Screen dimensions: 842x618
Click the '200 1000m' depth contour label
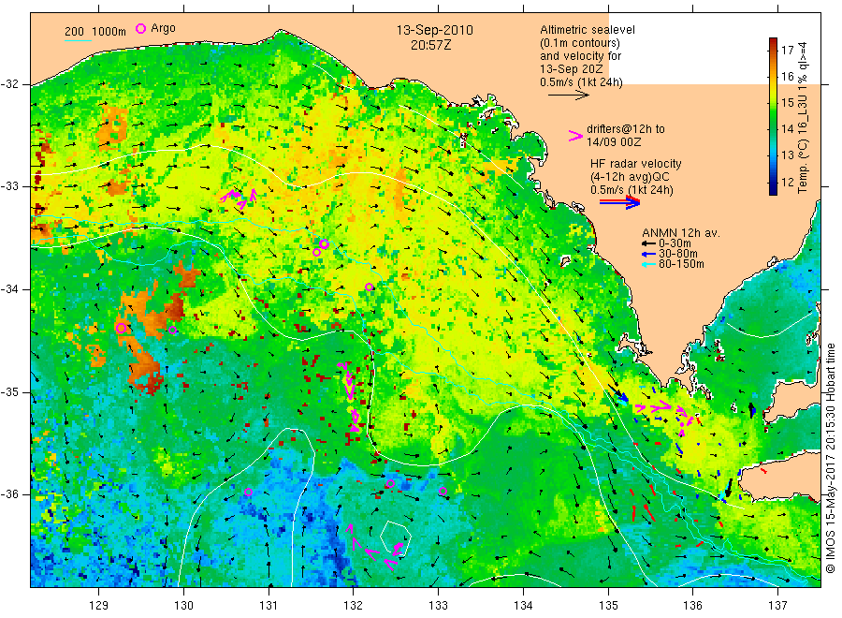[95, 32]
